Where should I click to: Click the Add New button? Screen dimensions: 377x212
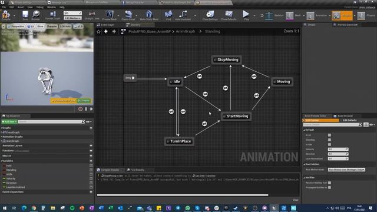click(9, 122)
